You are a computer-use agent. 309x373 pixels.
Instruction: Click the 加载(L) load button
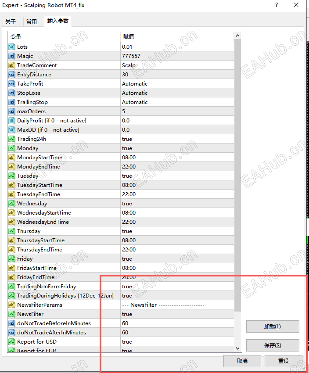tap(273, 326)
